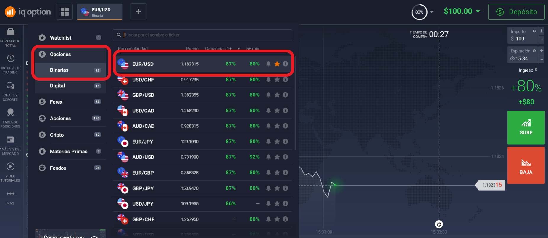This screenshot has width=548, height=238.
Task: Set alert bell for USD/CAD
Action: pyautogui.click(x=268, y=111)
